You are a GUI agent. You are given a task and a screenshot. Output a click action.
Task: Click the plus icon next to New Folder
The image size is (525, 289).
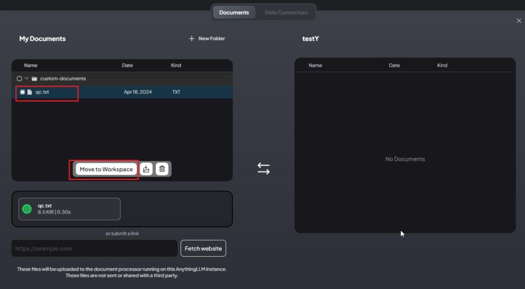191,38
